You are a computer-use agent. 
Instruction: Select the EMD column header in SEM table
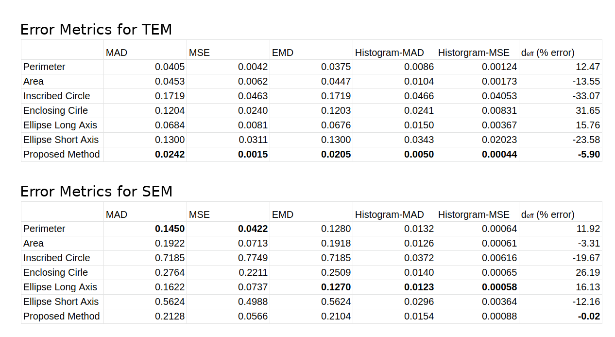283,214
